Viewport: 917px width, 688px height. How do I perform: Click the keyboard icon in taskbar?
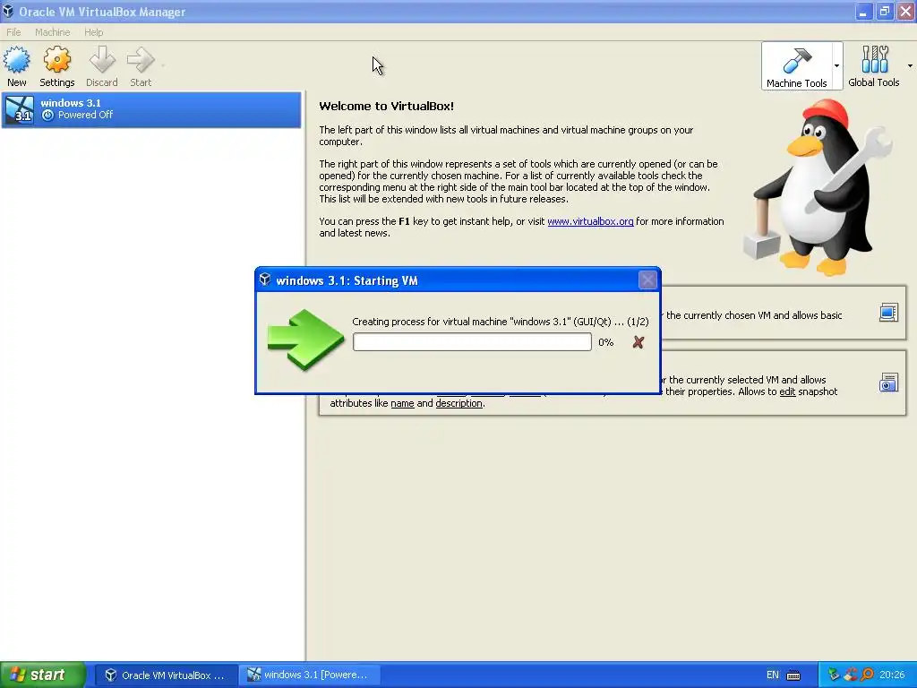[793, 675]
